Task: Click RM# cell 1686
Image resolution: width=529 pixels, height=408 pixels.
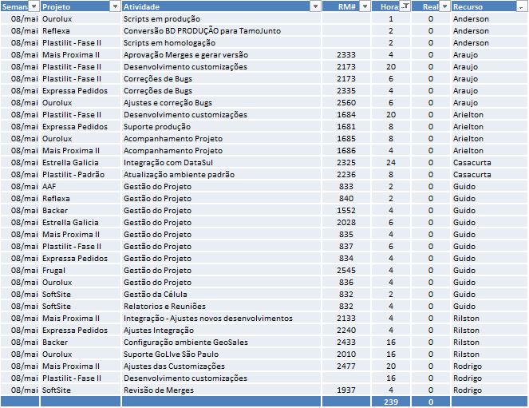Action: [x=346, y=151]
